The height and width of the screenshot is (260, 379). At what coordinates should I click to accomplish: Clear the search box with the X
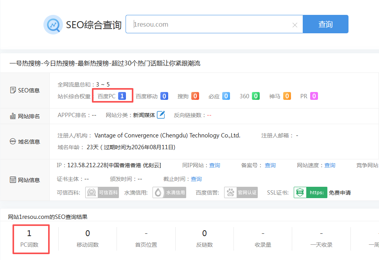(x=295, y=24)
